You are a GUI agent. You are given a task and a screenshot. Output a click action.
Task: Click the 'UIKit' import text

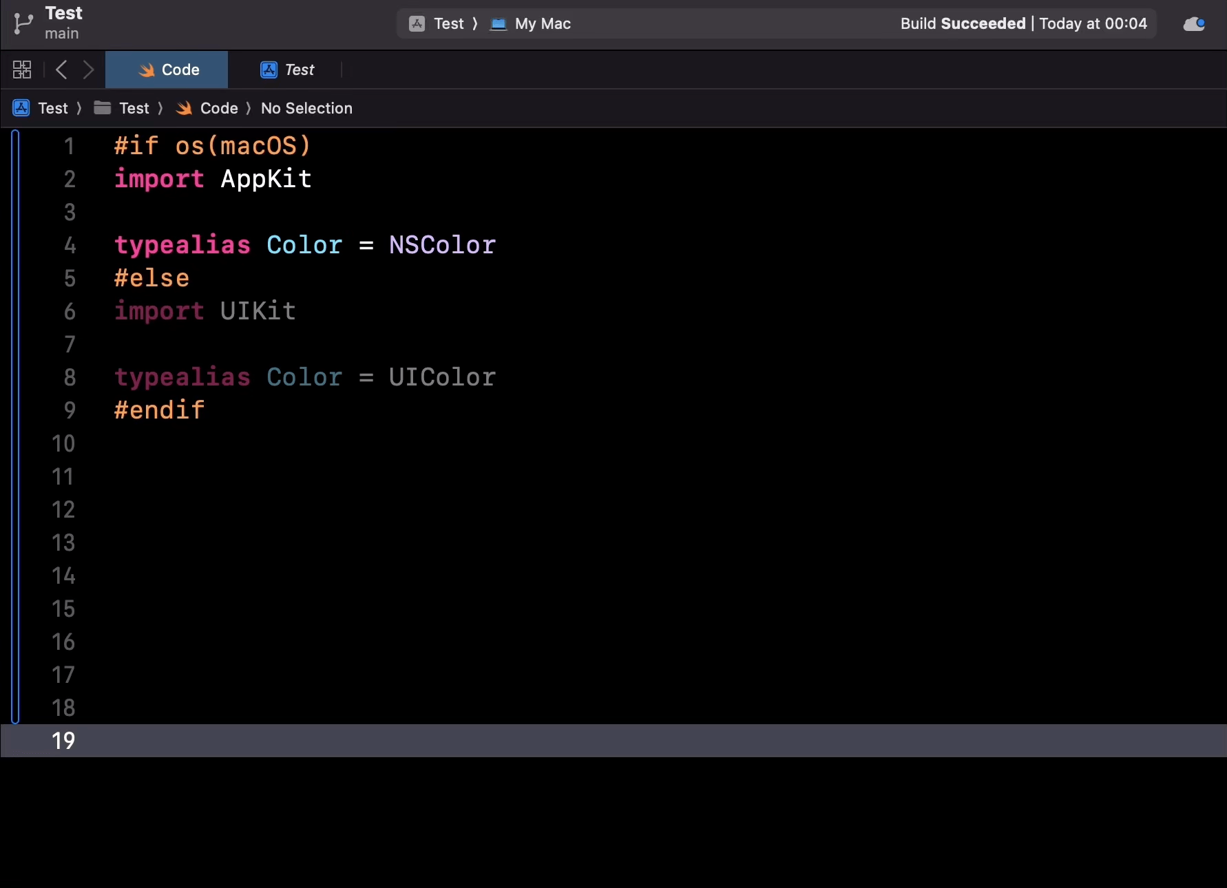tap(258, 311)
